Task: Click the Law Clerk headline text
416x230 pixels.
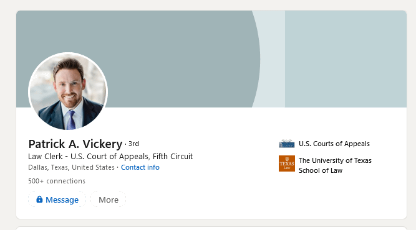Action: click(110, 157)
